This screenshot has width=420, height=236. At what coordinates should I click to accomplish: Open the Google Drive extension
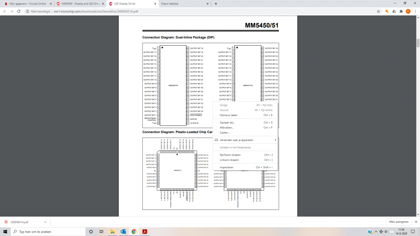click(x=394, y=11)
